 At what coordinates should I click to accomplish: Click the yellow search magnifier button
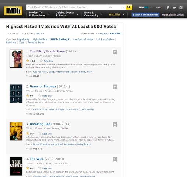click(129, 7)
